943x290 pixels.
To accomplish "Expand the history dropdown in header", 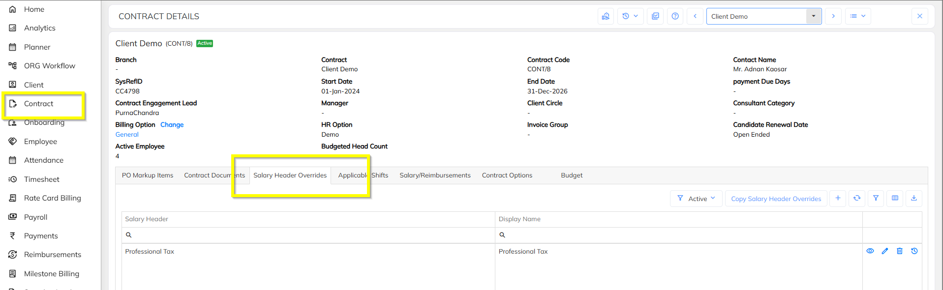I will click(630, 16).
